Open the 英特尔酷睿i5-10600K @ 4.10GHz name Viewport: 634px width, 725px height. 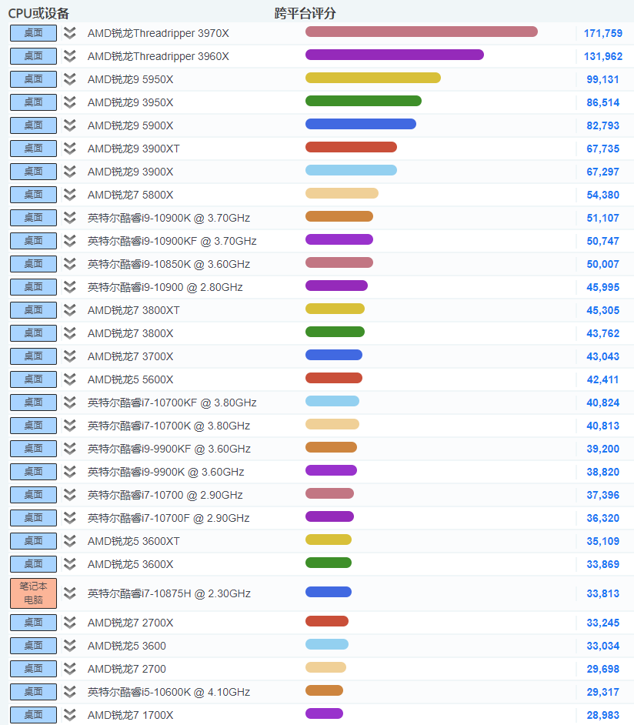pyautogui.click(x=169, y=692)
